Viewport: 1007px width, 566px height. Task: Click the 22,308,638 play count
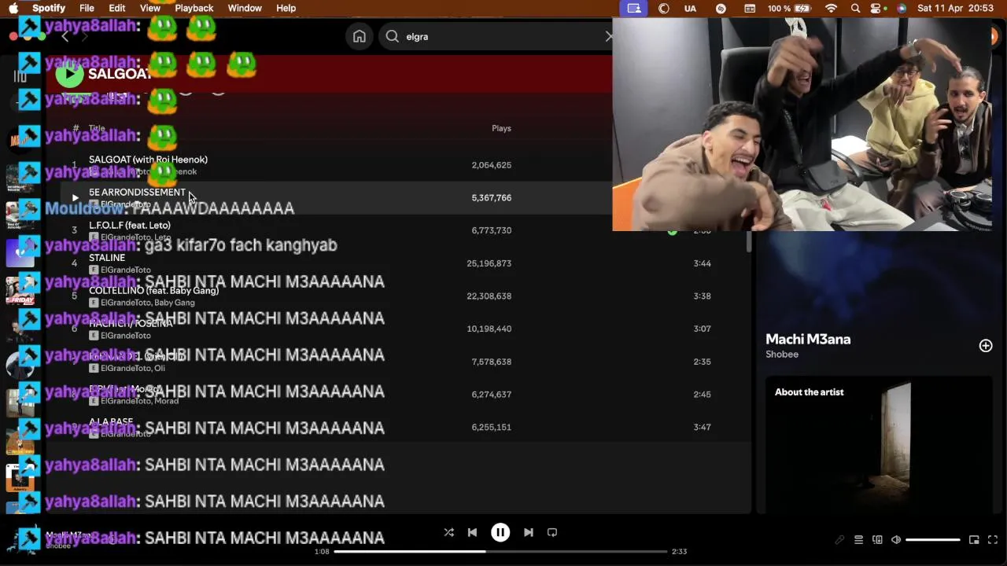489,296
